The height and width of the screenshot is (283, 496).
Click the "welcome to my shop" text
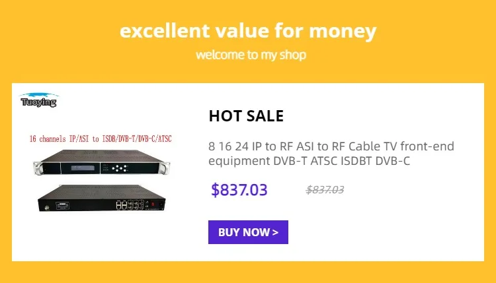tap(251, 55)
